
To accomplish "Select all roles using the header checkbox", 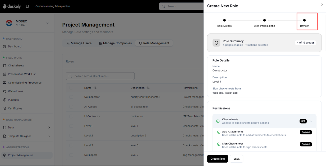I will tap(71, 88).
